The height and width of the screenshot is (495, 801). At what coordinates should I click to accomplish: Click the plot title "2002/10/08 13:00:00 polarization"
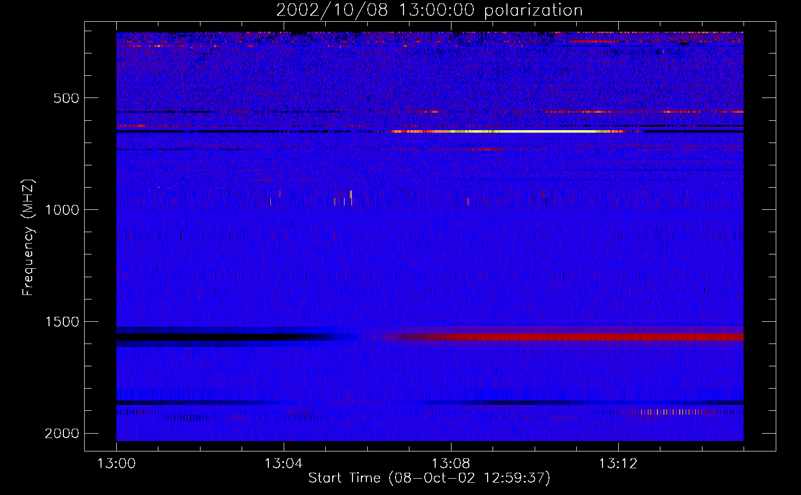(429, 10)
